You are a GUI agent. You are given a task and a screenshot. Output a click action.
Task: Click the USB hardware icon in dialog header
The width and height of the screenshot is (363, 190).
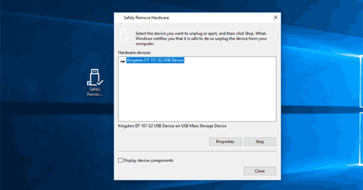[x=124, y=35]
